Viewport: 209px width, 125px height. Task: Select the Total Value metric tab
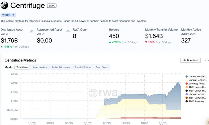(x=22, y=67)
